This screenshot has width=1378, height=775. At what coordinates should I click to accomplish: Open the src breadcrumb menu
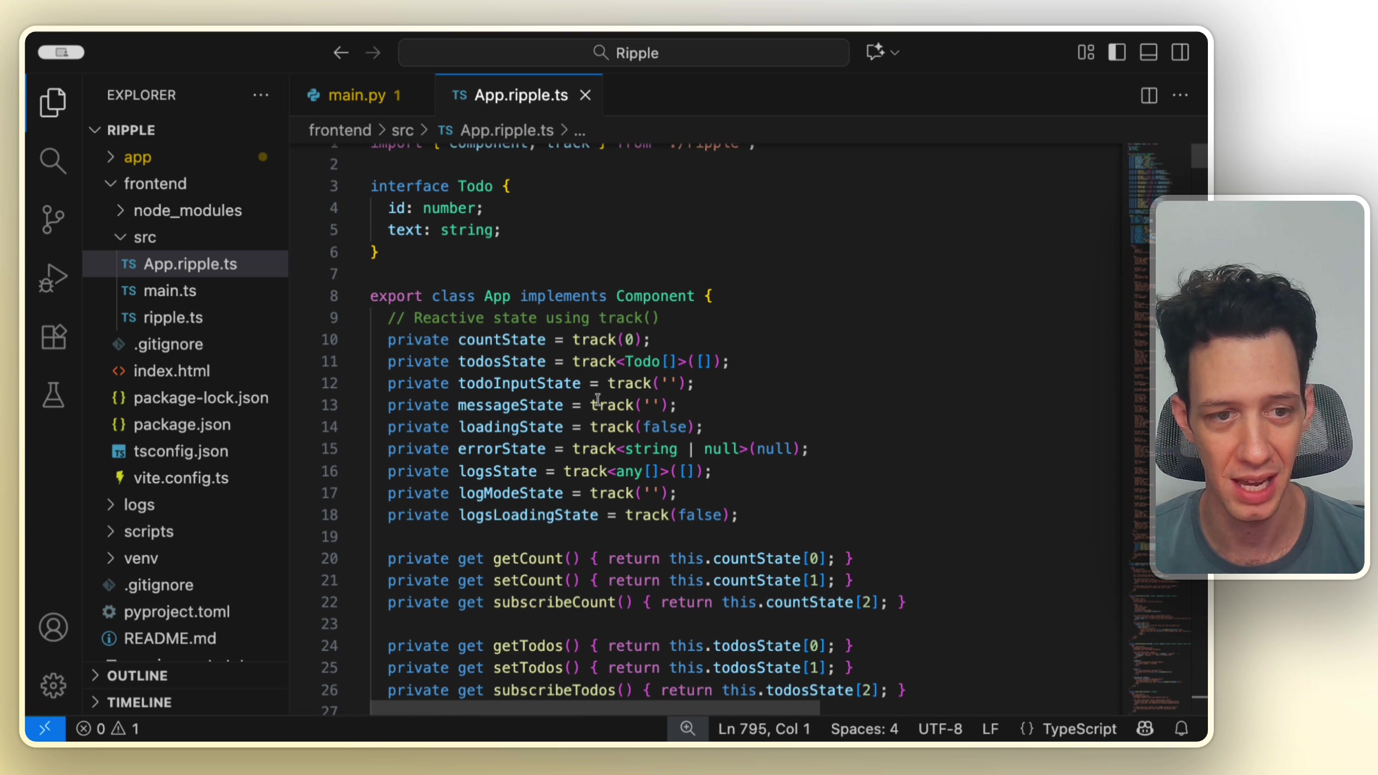coord(403,130)
